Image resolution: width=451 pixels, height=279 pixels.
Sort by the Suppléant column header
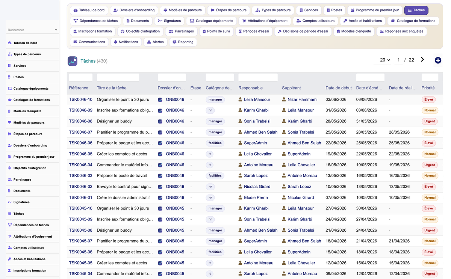[291, 88]
